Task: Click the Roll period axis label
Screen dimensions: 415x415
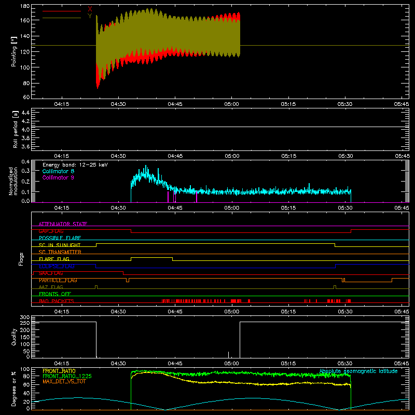Action: (x=16, y=129)
